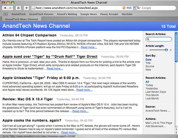The image size is (178, 138).
Task: Click the scrollbar up arrow
Action: 177,129
